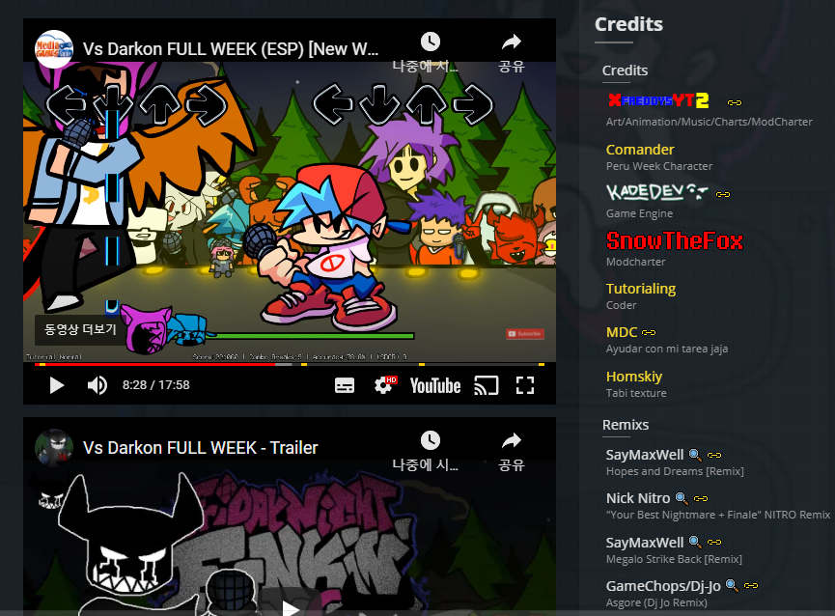This screenshot has height=616, width=835.
Task: Click Watch Later clock on Vs Darkon ESP video
Action: click(431, 42)
